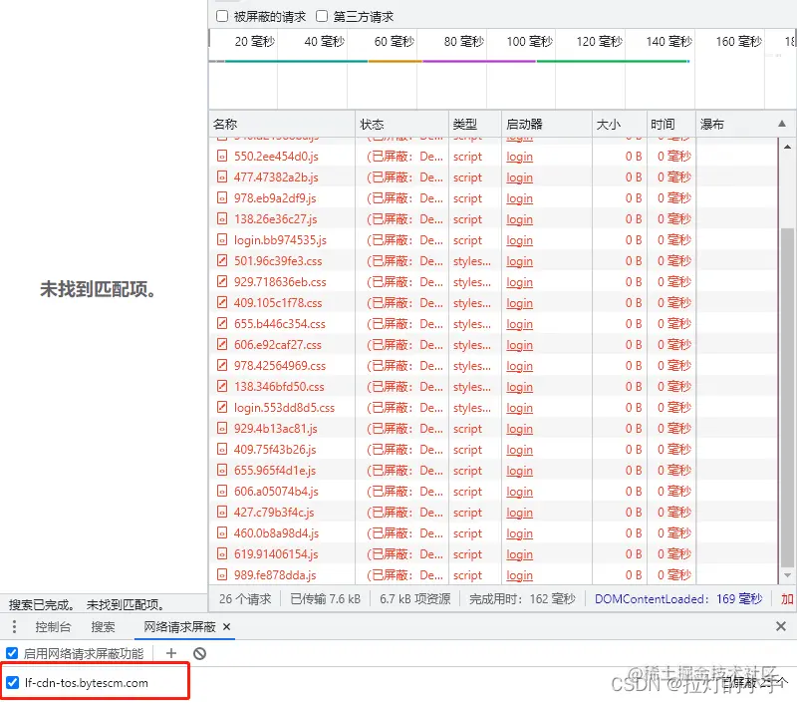The width and height of the screenshot is (797, 703).
Task: Select request name 606.a05074b4.js
Action: click(276, 492)
